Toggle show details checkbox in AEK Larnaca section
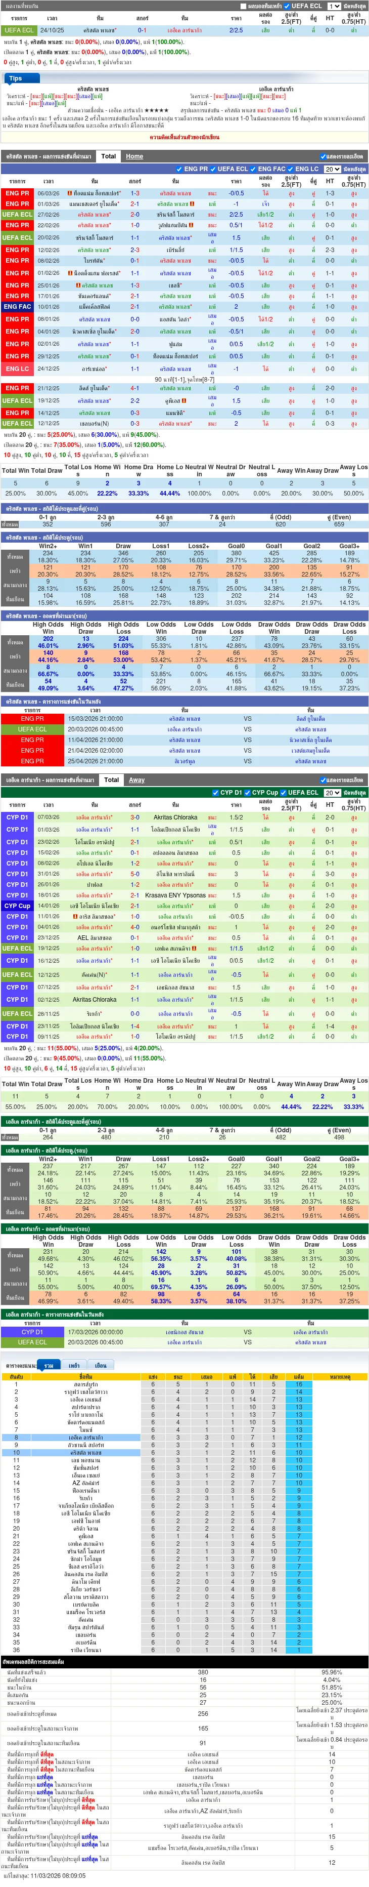Viewport: 369px width, 1887px height. coord(323,780)
